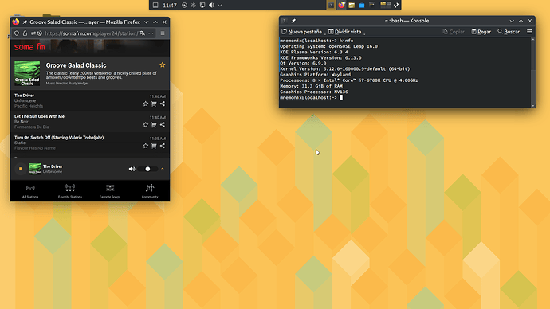Stop playback in the SomaFM player
The height and width of the screenshot is (309, 550).
tap(21, 169)
